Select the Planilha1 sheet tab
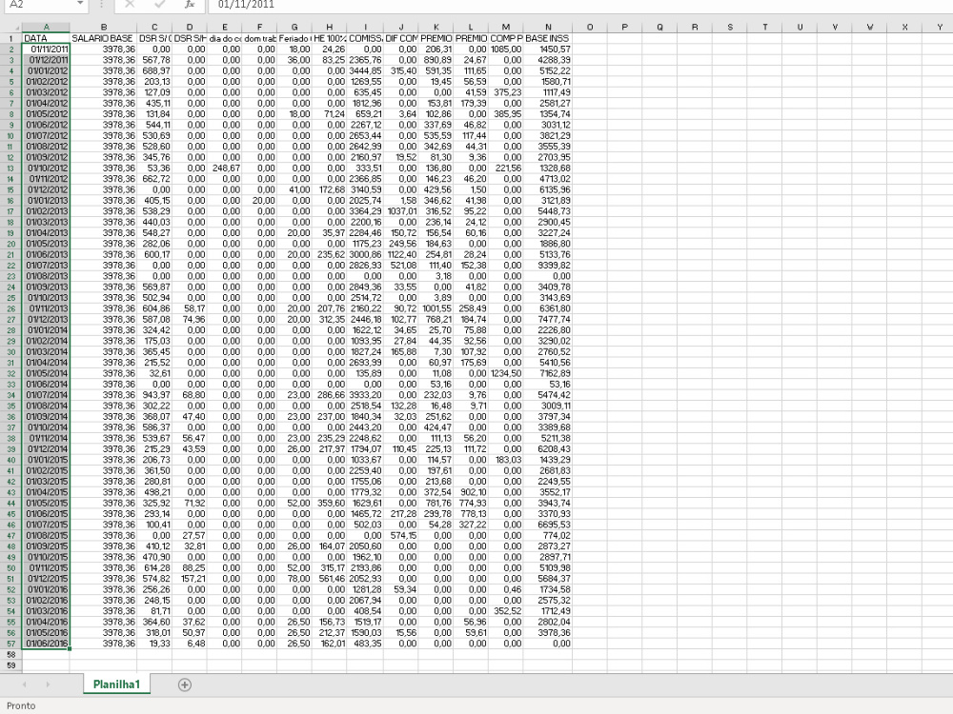 [x=116, y=684]
